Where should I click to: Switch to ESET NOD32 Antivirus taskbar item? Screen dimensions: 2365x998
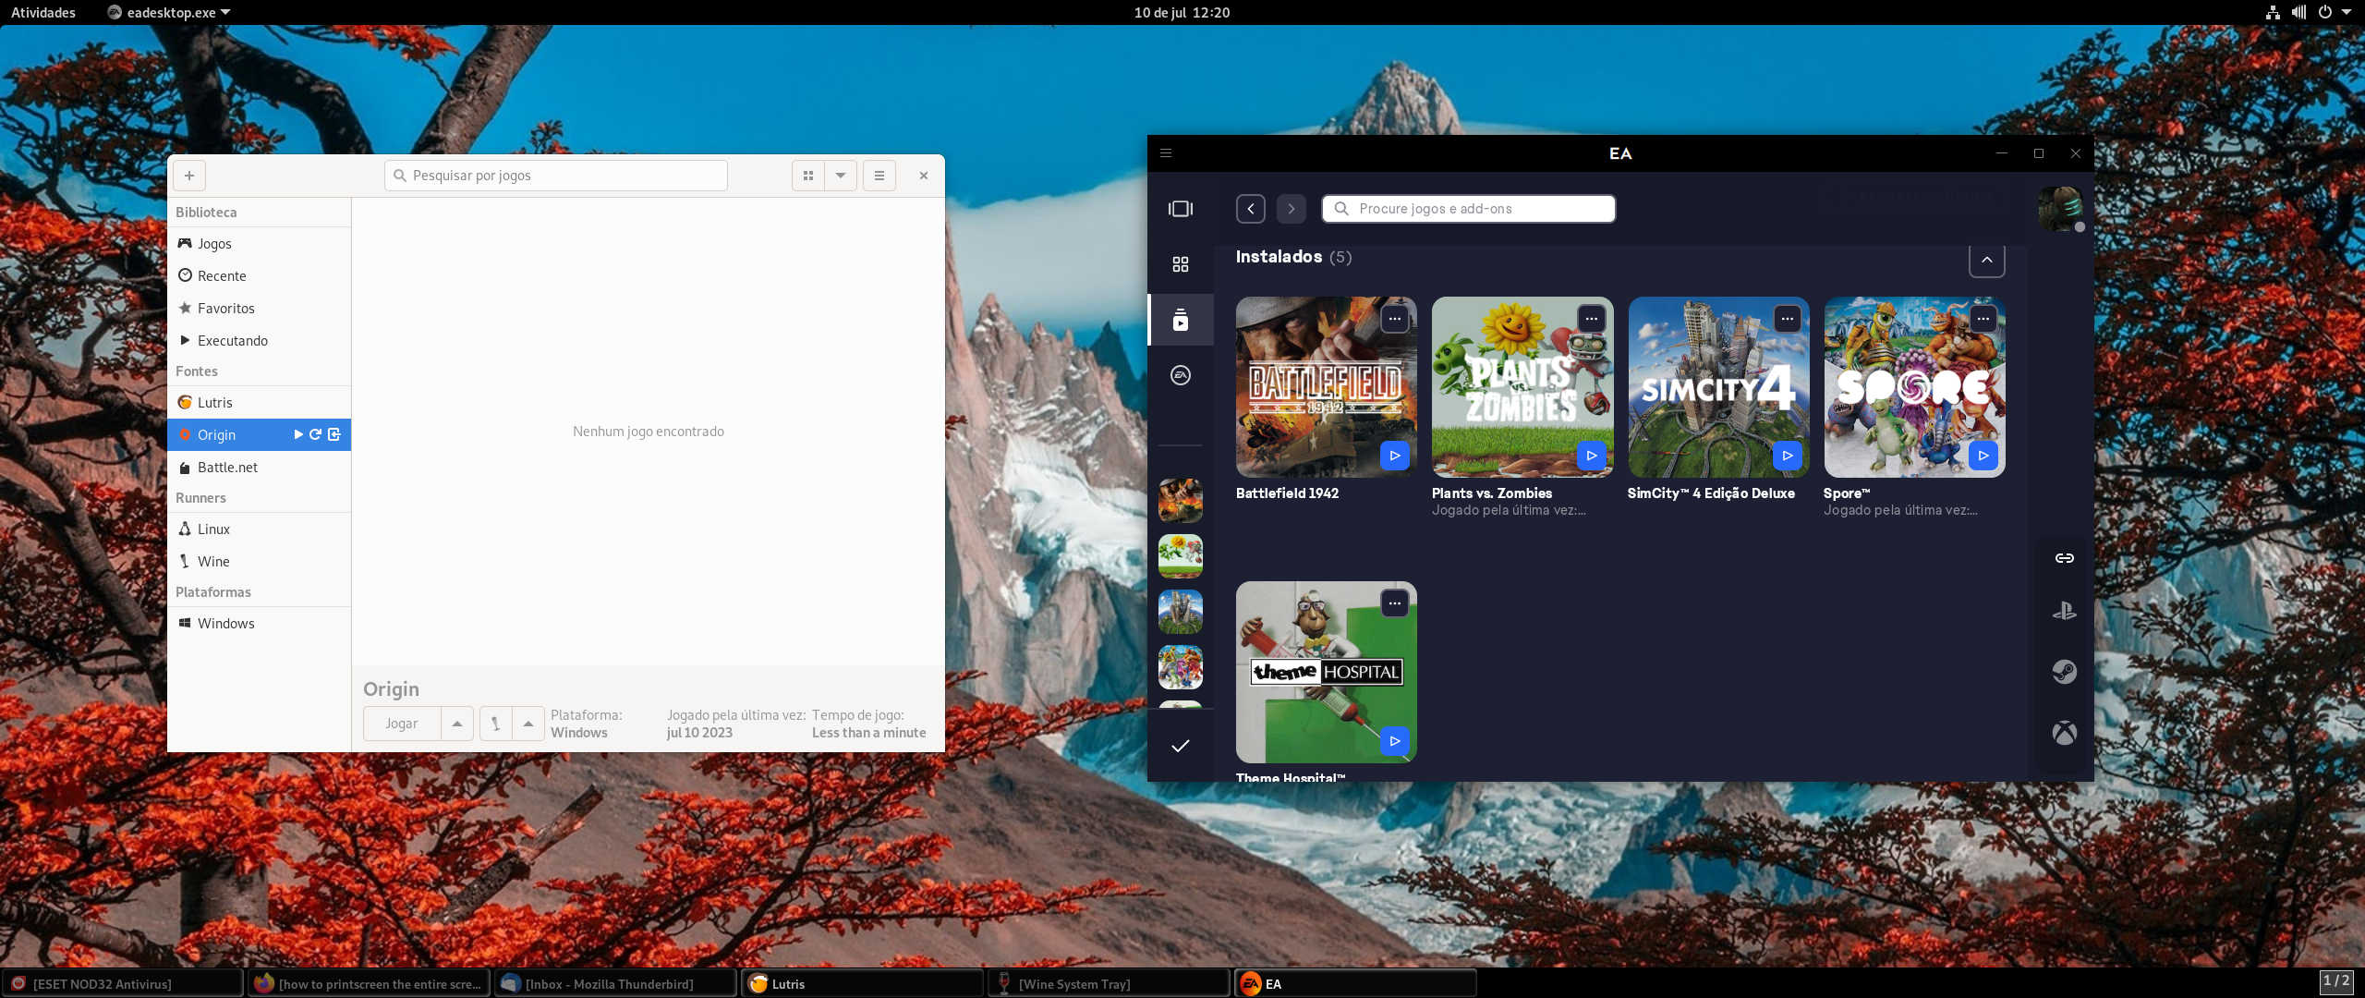tap(122, 984)
